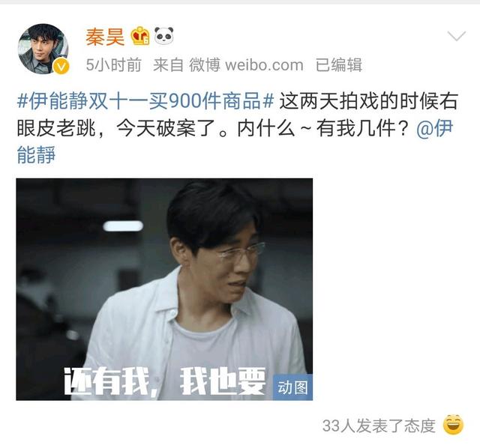Click the post text line 眼皮老跳

point(56,128)
